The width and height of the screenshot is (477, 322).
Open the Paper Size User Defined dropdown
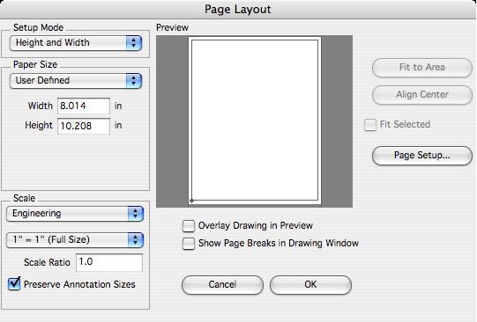pos(76,81)
